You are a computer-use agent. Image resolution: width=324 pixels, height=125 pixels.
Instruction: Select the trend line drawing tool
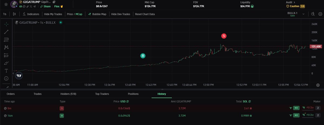tap(6, 32)
